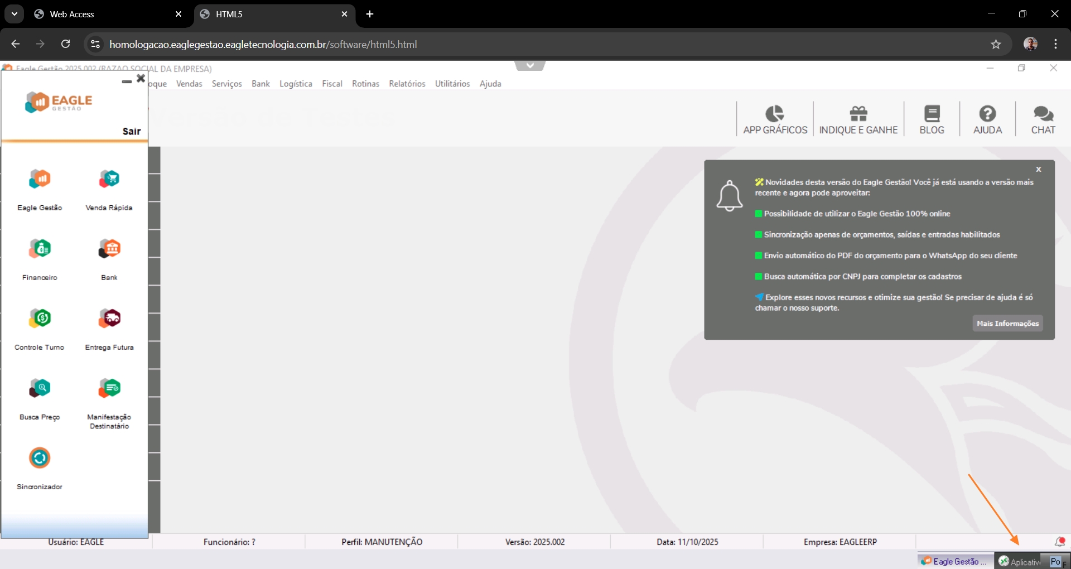Click the Sair button

coord(132,131)
